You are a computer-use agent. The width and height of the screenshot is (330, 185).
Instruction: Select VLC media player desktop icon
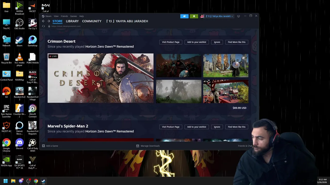19,60
